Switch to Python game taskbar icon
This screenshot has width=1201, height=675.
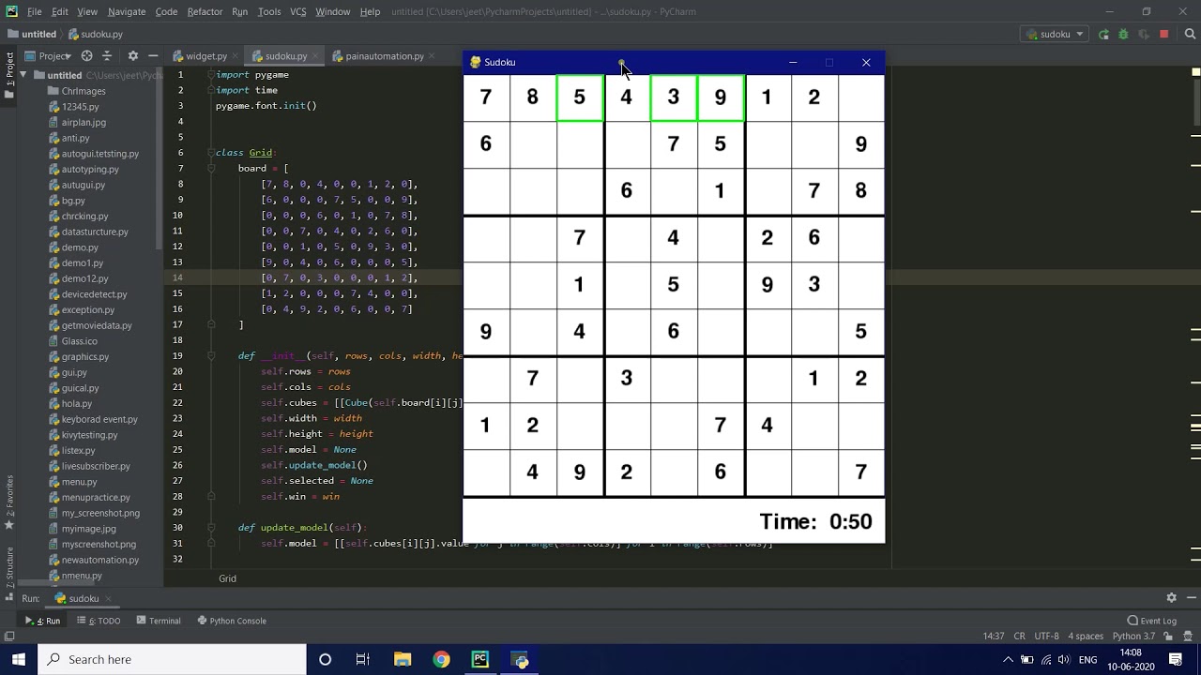coord(520,659)
